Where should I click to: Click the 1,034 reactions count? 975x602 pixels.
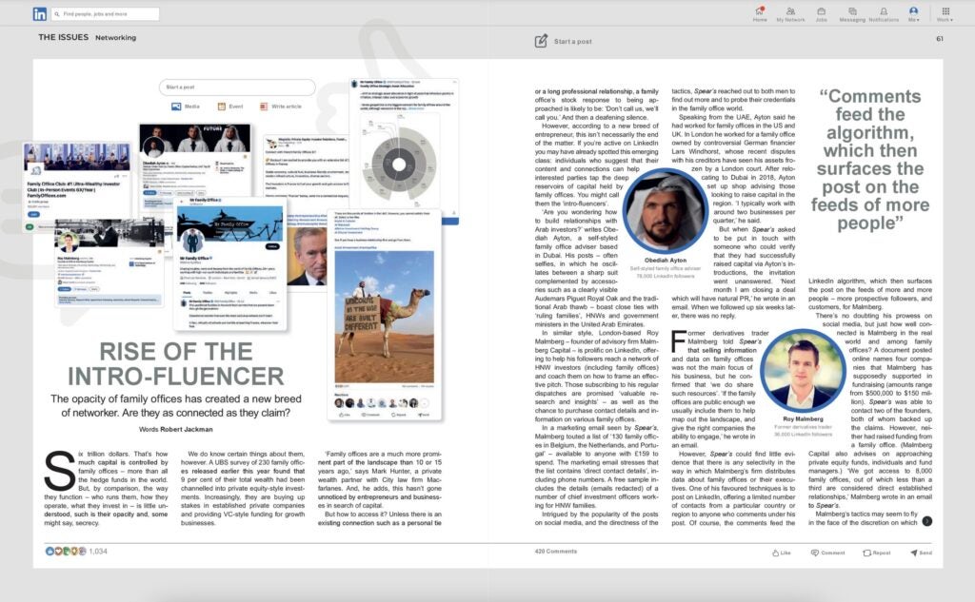98,551
